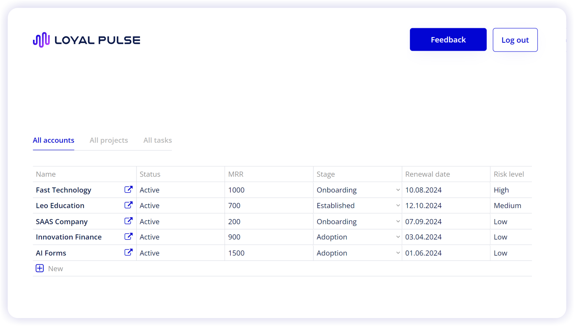Screen dimensions: 574x326
Task: Click the plus icon next to New
Action: [40, 268]
